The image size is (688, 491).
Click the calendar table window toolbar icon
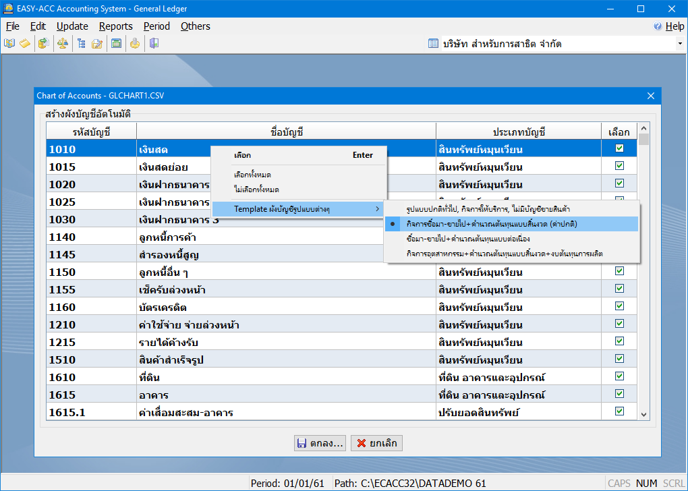[116, 44]
